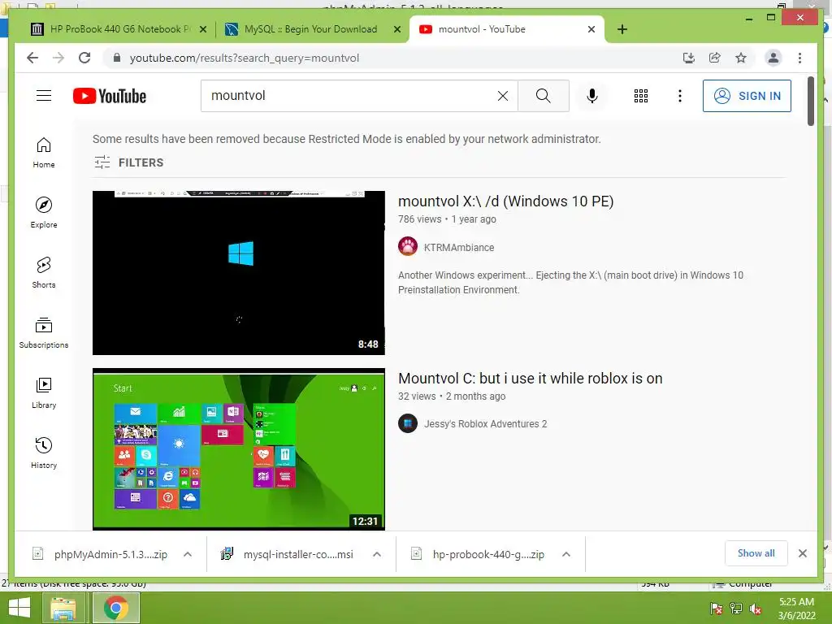Click the Action Center flag tray icon

click(x=716, y=609)
